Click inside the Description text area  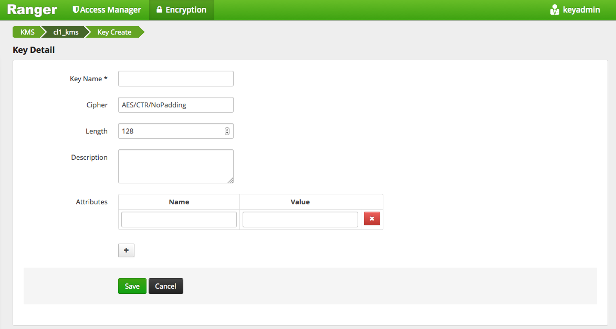tap(175, 166)
